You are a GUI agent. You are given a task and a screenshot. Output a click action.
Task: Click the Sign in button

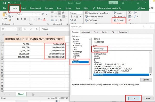point(113,3)
